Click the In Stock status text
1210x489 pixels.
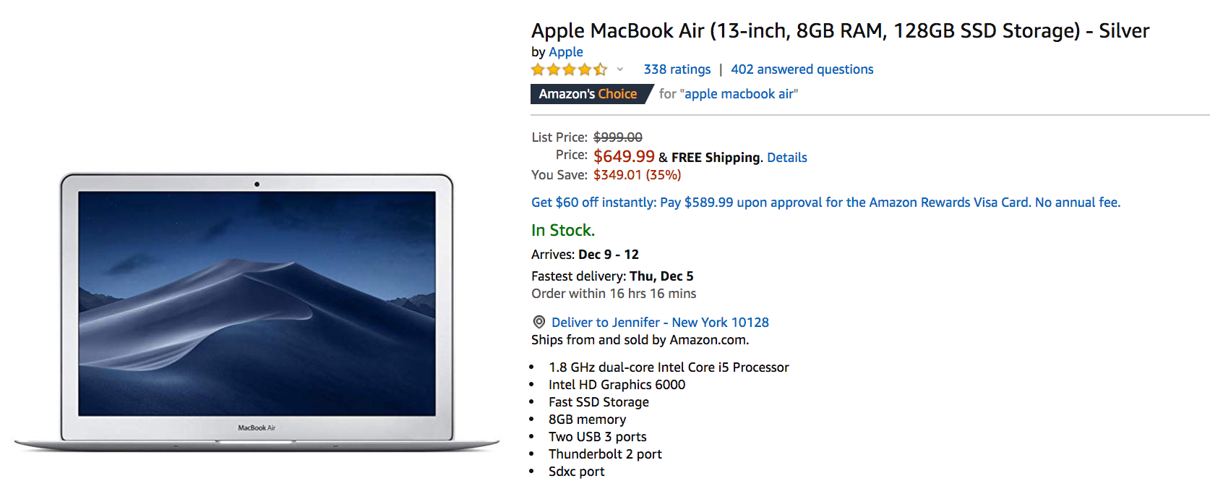coord(563,230)
